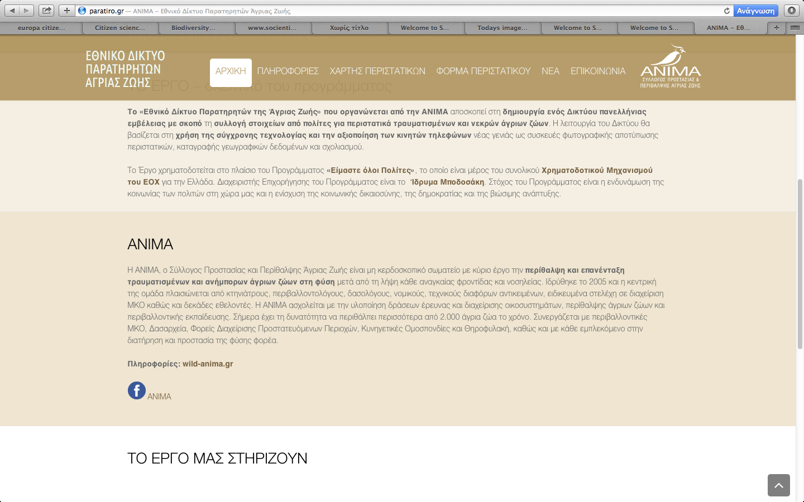Switch to the europa citize... tab
The image size is (804, 502).
point(41,27)
